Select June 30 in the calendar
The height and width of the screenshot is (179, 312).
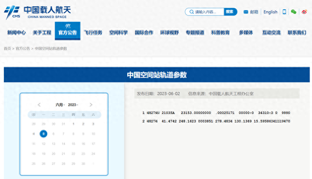click(83, 164)
